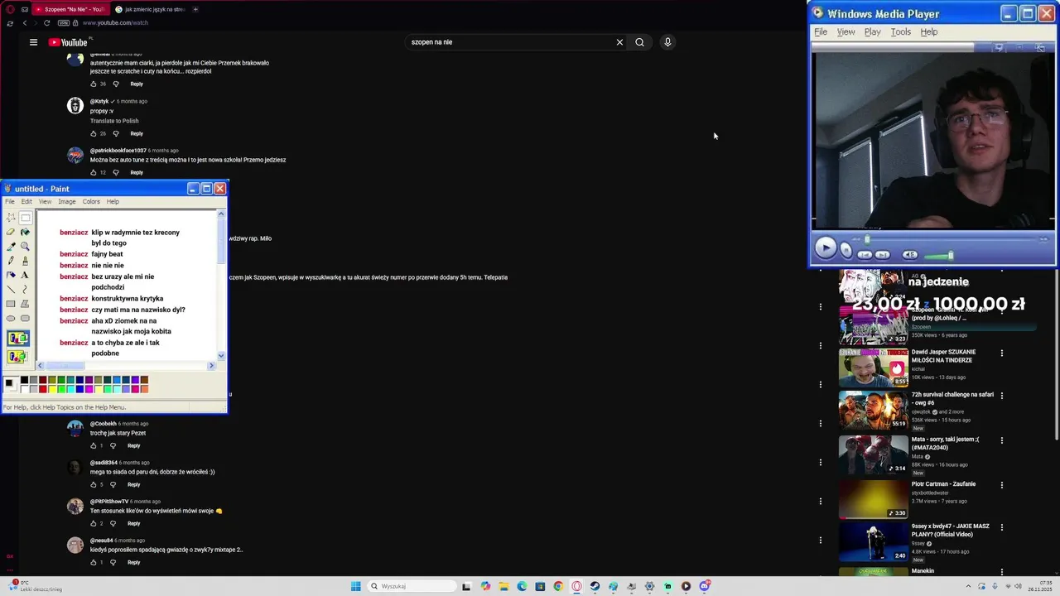Click 'Translate to Polish' under the propsy comment
Viewport: 1060px width, 596px height.
pyautogui.click(x=114, y=121)
